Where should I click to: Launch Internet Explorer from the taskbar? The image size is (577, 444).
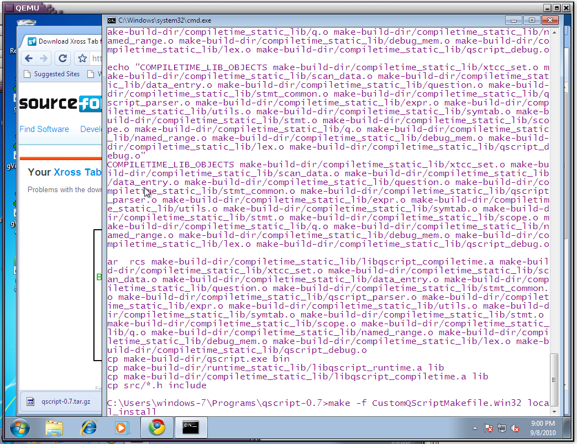[88, 428]
